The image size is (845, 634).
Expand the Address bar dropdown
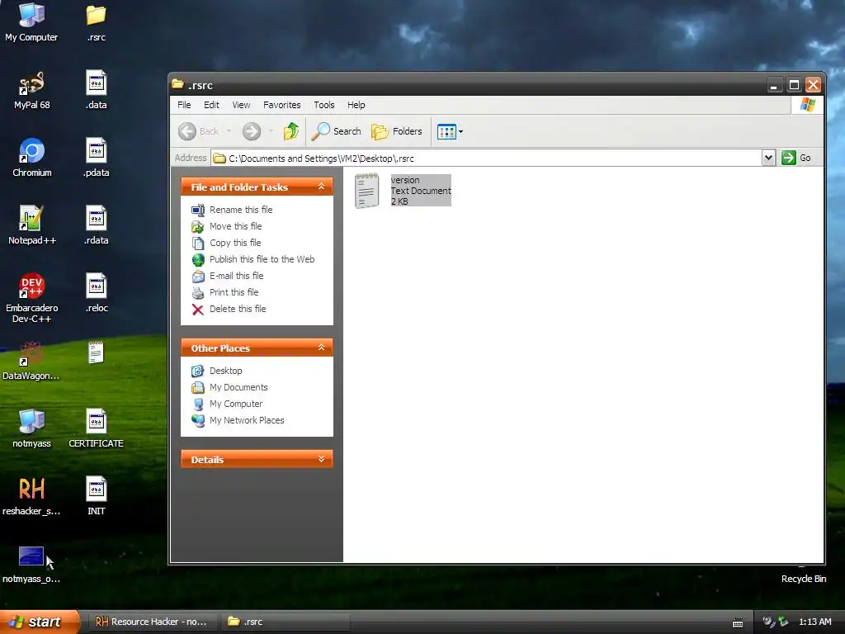(x=768, y=158)
